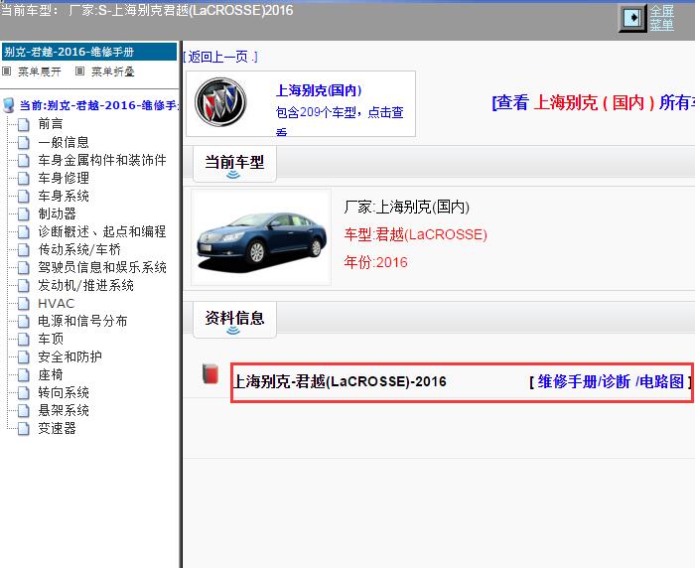Screen dimensions: 695x568
Task: Click the page icon beside 安全和防护
Action: 24,357
